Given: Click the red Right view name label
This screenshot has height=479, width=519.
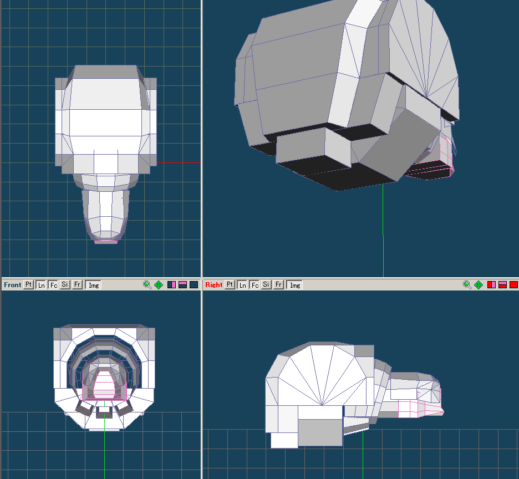Looking at the screenshot, I should 213,285.
